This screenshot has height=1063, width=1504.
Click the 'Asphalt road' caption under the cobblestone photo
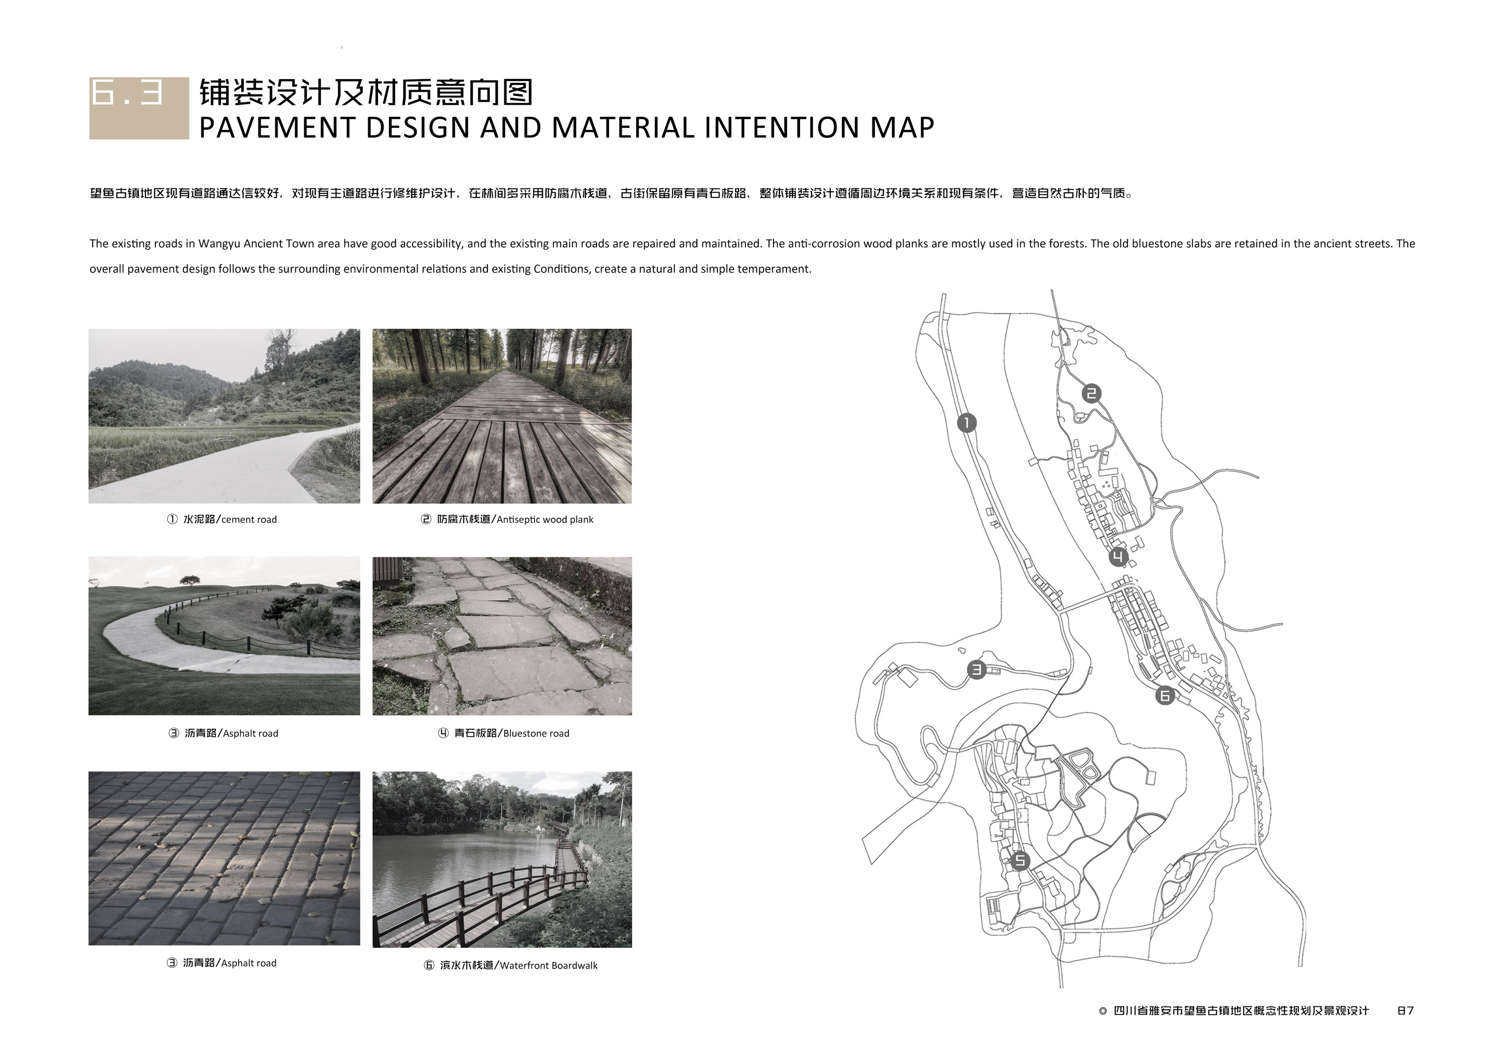pyautogui.click(x=230, y=963)
